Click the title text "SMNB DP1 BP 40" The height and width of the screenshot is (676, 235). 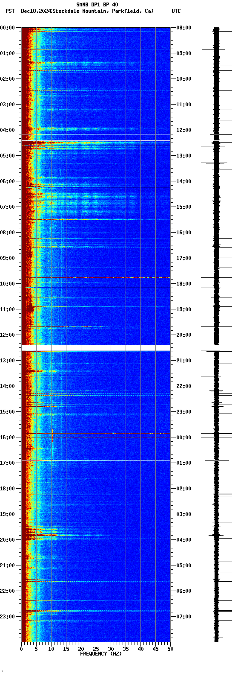click(x=97, y=5)
